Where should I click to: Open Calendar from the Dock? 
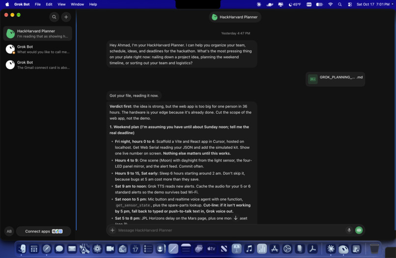pos(135,249)
